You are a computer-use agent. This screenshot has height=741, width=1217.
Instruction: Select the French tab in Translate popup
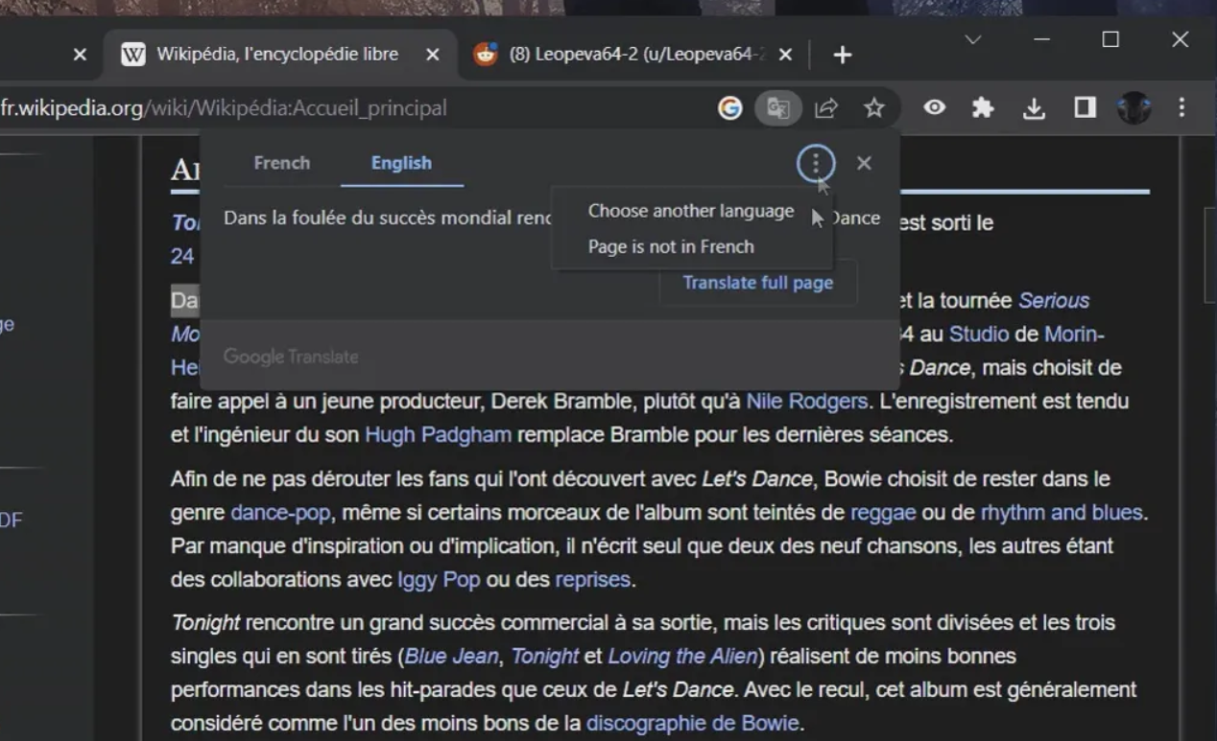(282, 163)
